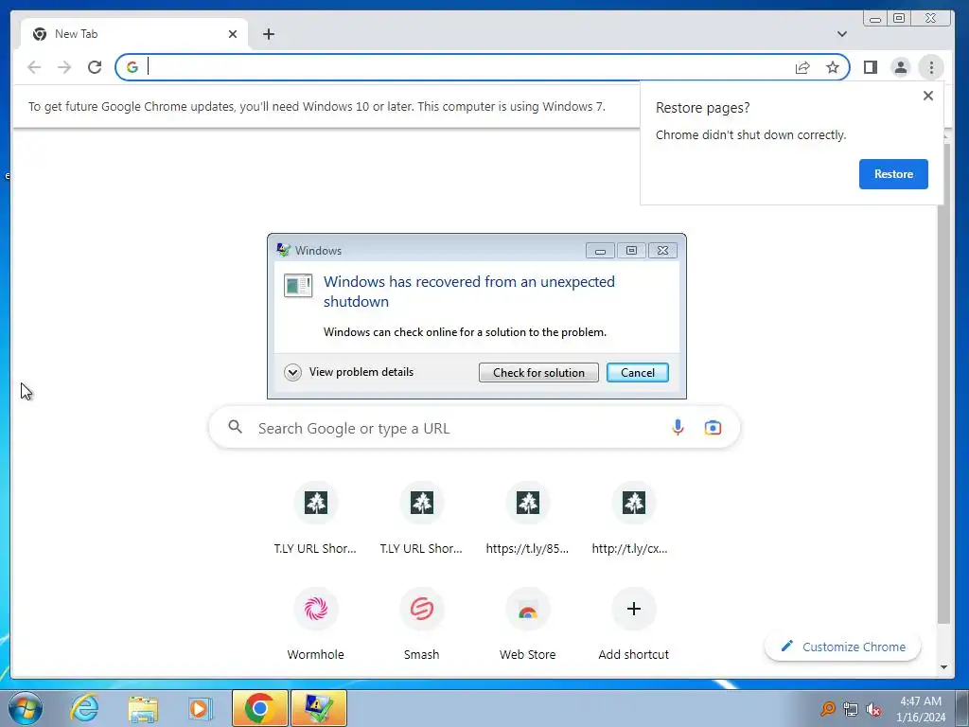Click the Search Google or type a URL box
969x727 pixels.
coord(474,428)
